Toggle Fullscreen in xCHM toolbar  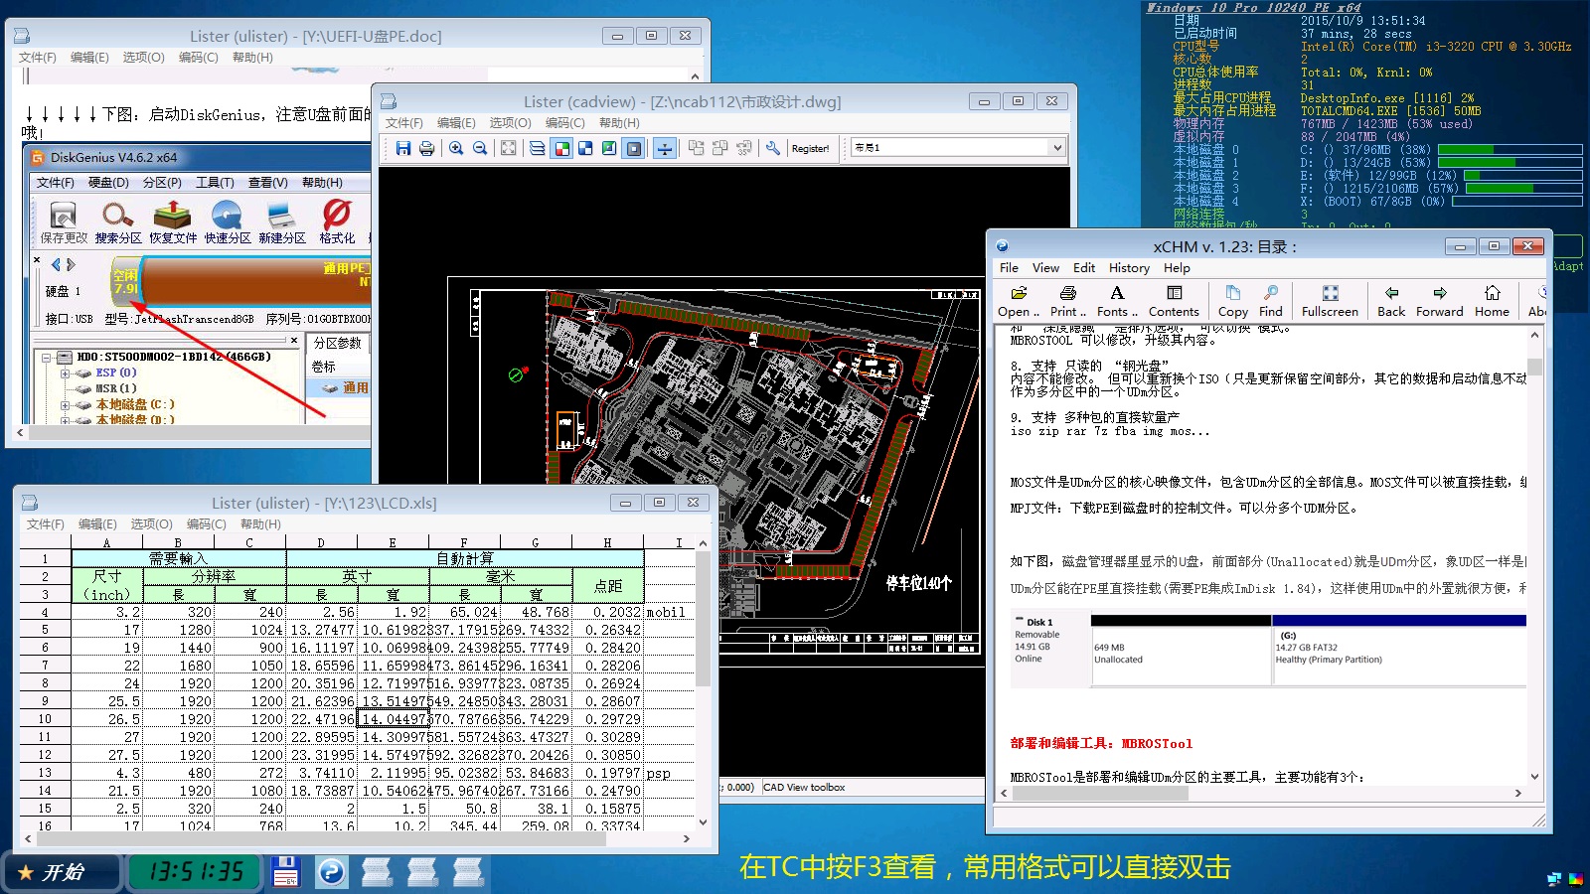point(1330,301)
